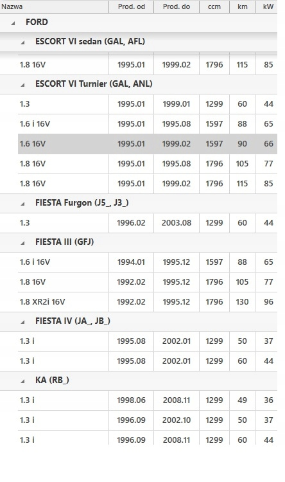Select 1.6 i 16V row under FIESTA III
285x482 pixels.
148,262
